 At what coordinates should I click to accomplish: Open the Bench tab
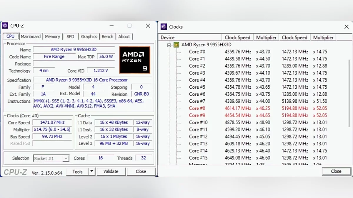pyautogui.click(x=107, y=37)
